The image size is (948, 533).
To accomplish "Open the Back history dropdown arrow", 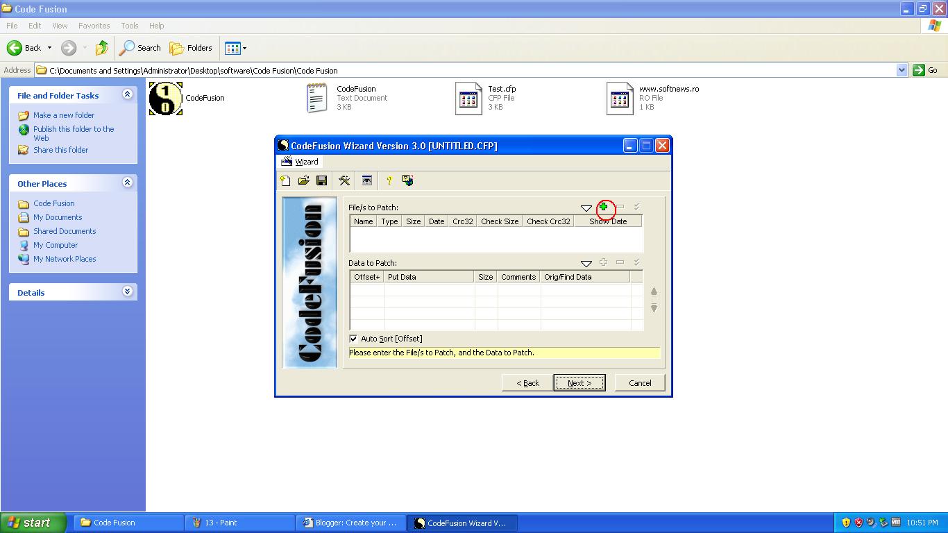I will click(49, 48).
